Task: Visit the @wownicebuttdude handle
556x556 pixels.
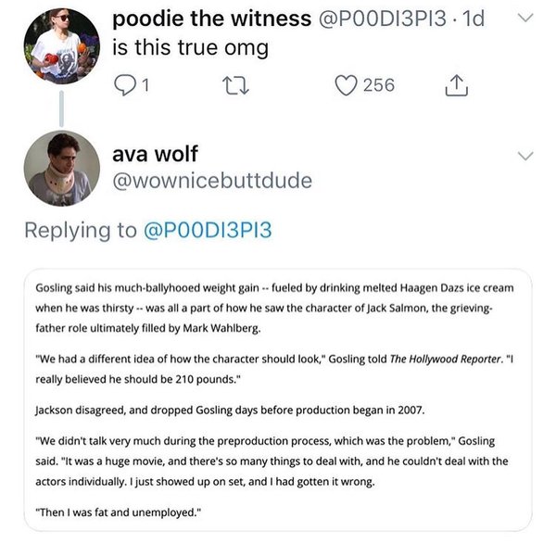Action: coord(212,181)
